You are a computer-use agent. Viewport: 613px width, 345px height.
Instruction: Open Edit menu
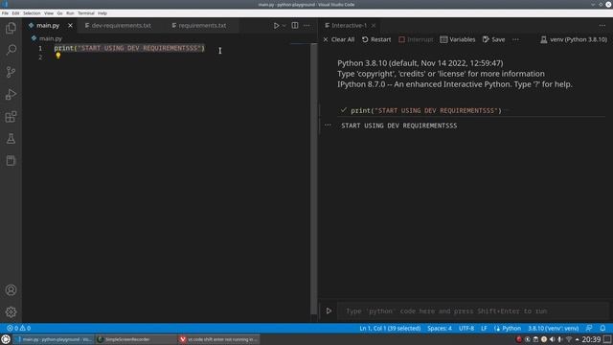tap(15, 13)
